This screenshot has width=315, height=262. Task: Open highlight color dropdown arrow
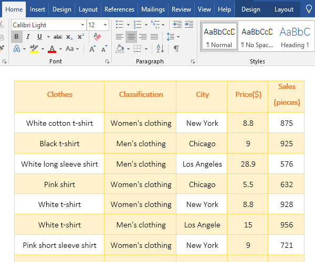pyautogui.click(x=43, y=49)
